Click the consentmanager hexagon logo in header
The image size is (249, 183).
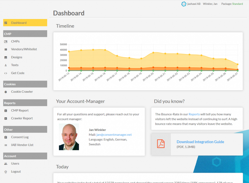[184, 4]
